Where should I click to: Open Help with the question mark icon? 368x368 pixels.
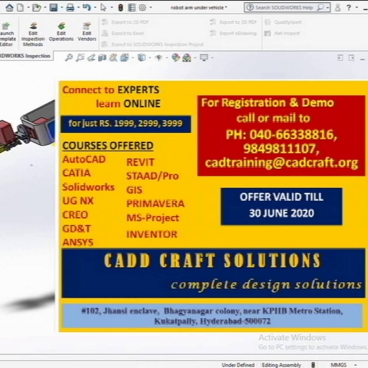coord(349,7)
